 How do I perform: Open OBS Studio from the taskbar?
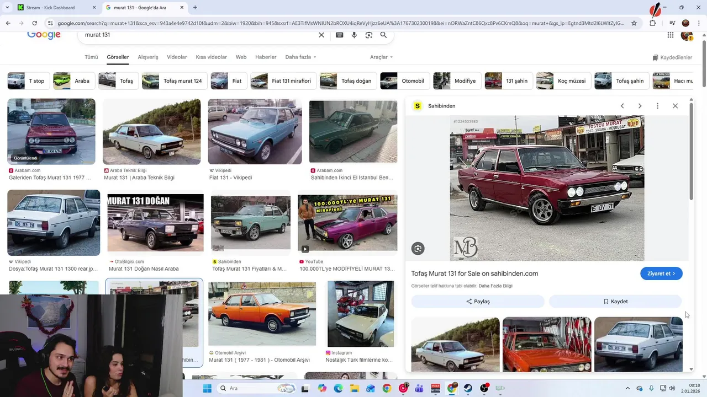pos(484,388)
